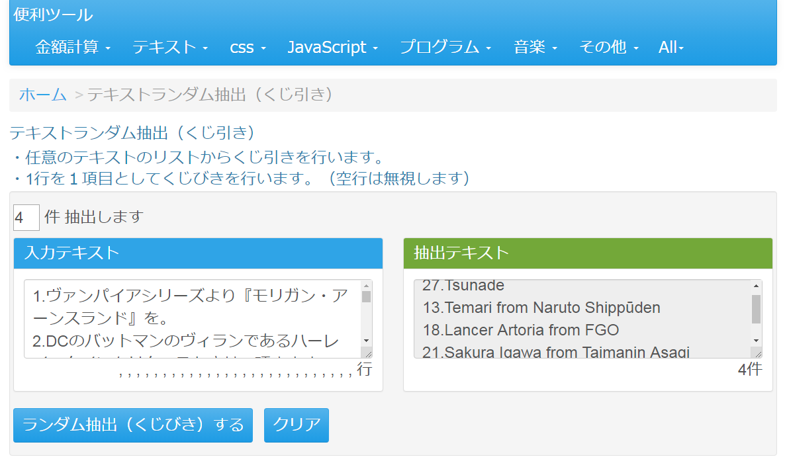Viewport: 787px width, 469px height.
Task: Expand the テキスト menu
Action: coord(170,47)
